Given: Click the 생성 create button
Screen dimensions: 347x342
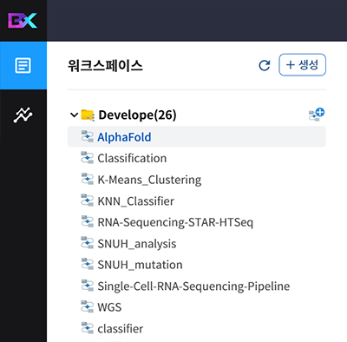Looking at the screenshot, I should (302, 65).
